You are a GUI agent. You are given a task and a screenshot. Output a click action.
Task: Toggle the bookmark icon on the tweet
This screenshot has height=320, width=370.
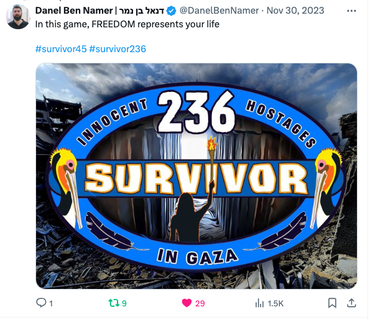(x=332, y=303)
